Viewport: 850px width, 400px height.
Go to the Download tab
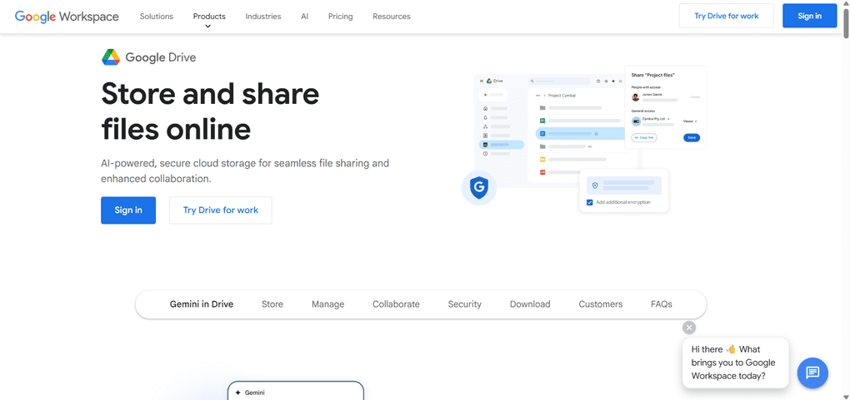click(x=530, y=304)
